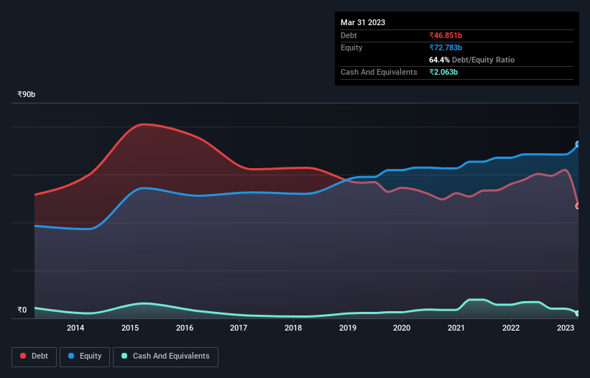The image size is (590, 378).
Task: Click the 2022 axis label
Action: 511,328
